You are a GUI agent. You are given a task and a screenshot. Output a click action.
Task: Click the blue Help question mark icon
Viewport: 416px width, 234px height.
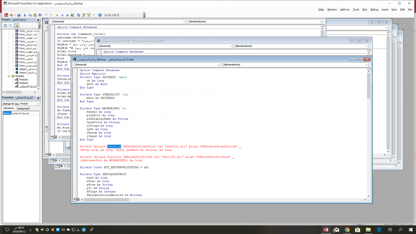(x=100, y=15)
